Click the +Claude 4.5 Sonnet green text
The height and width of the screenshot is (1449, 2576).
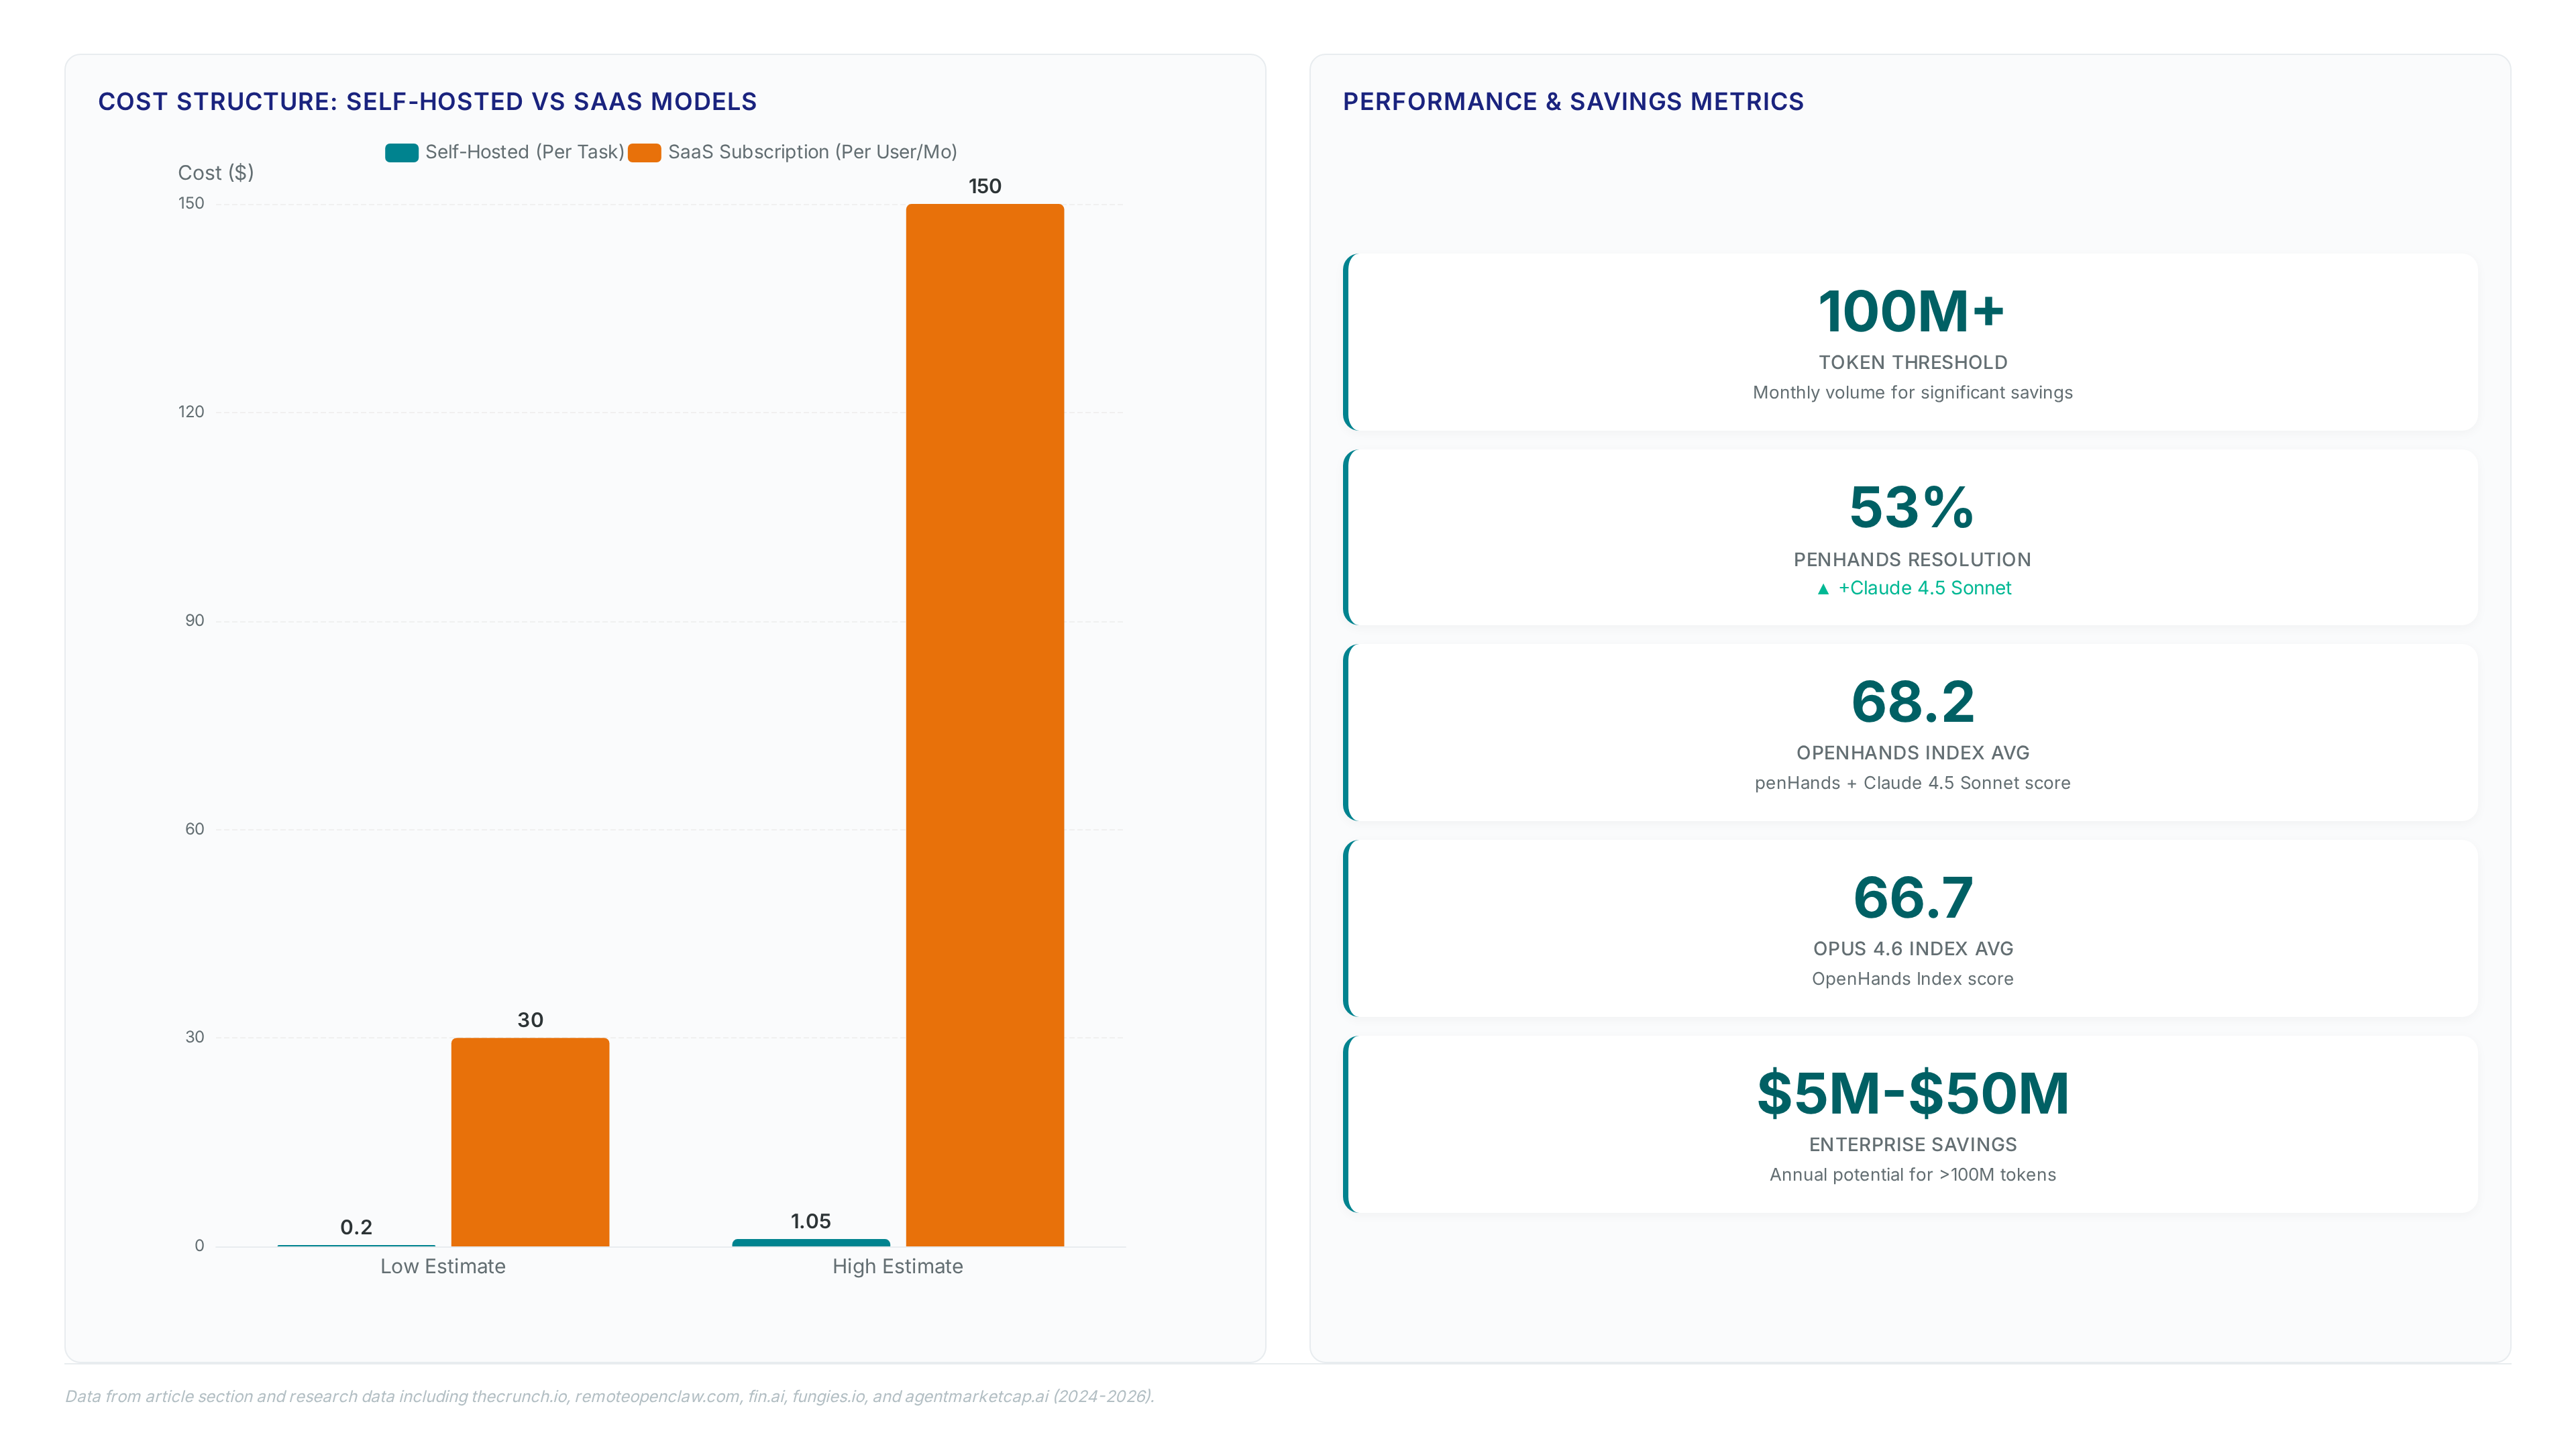tap(1925, 588)
